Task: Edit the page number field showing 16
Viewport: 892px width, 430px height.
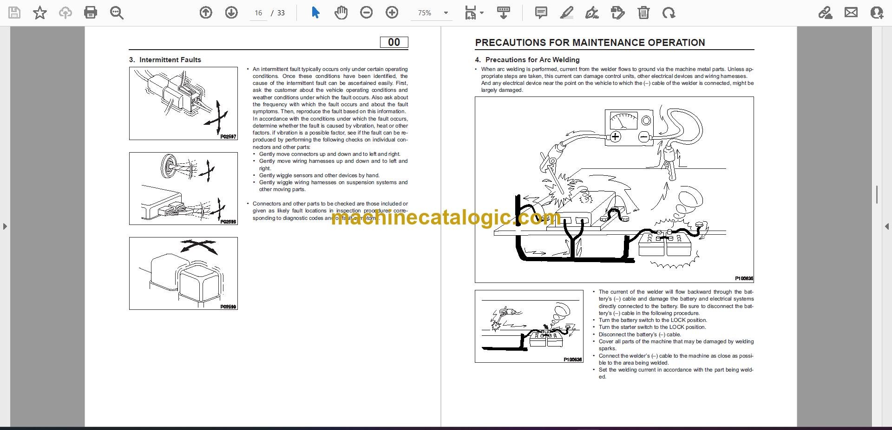Action: tap(258, 13)
